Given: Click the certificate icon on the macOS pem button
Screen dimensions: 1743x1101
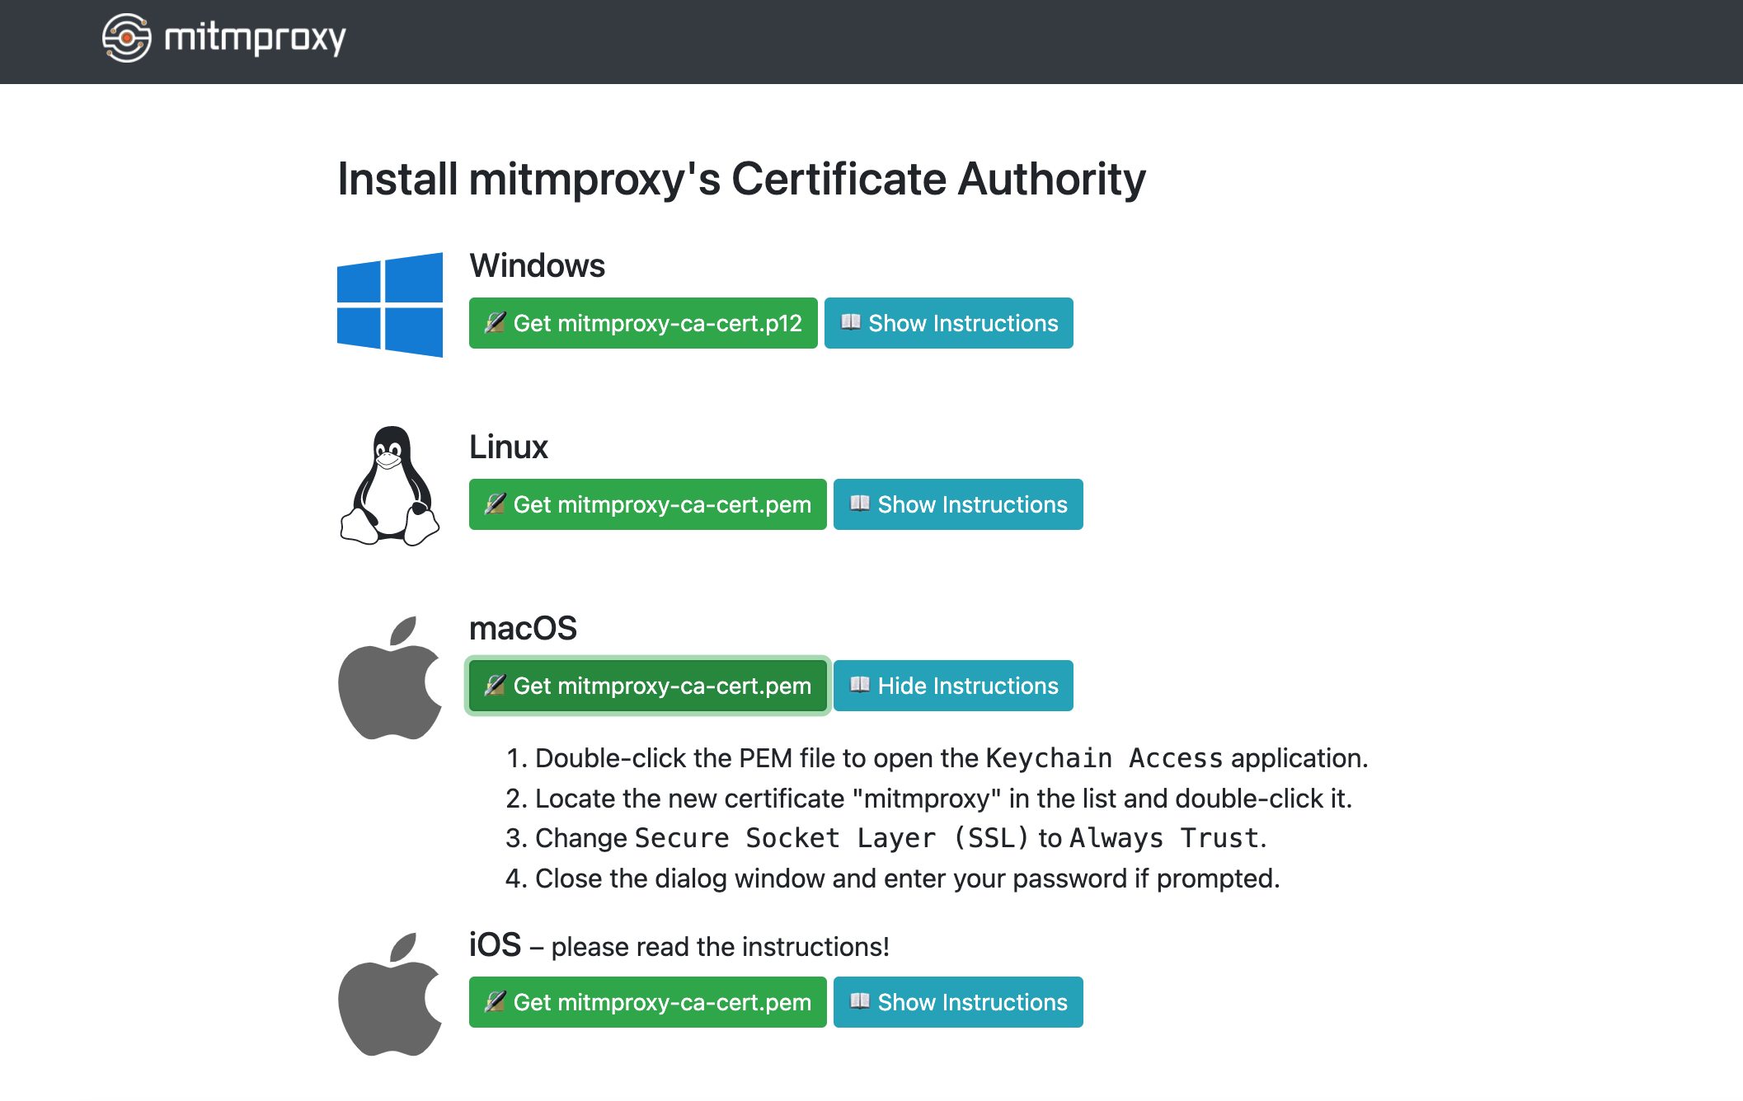Looking at the screenshot, I should (496, 685).
